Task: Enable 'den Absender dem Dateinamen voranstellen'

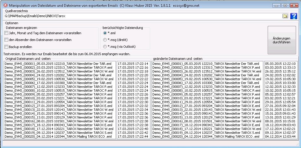Action: coord(38,40)
